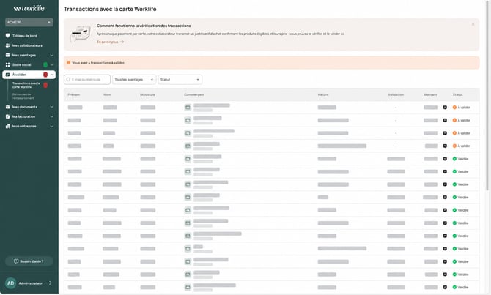Click the Nom column header
Screen dimensions: 491x295
pos(107,94)
